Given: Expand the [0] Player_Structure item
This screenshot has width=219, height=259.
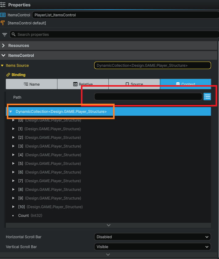Looking at the screenshot, I should 13,120.
